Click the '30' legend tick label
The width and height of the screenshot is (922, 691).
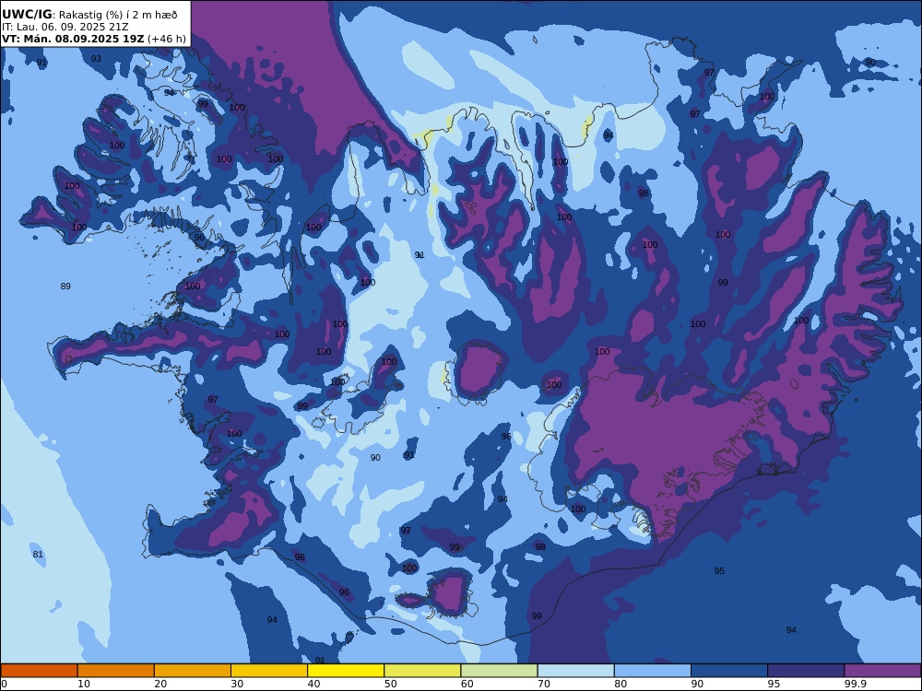point(237,684)
